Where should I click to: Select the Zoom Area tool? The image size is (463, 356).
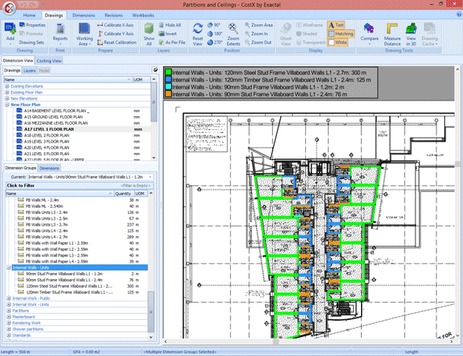click(259, 25)
